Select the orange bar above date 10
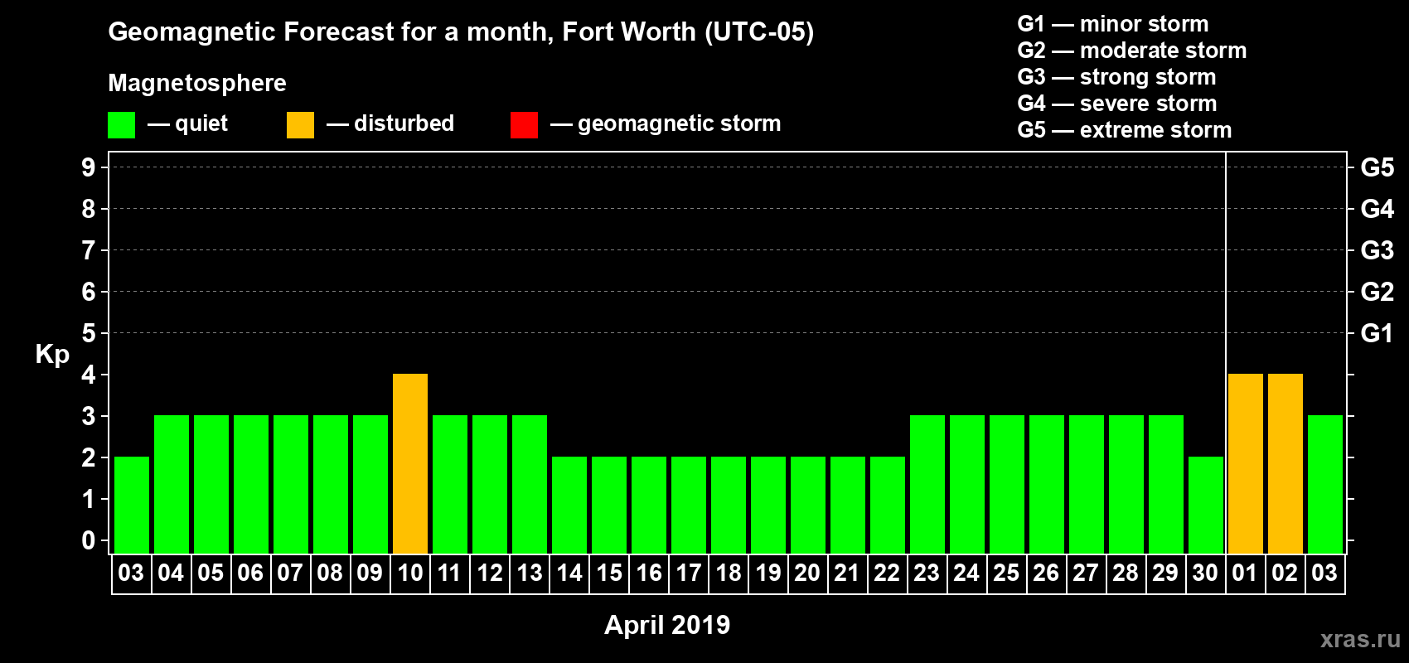Viewport: 1409px width, 663px height. (410, 463)
